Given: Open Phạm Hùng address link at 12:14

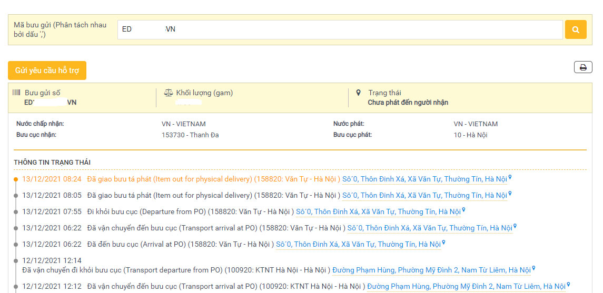Looking at the screenshot, I should 431,270.
